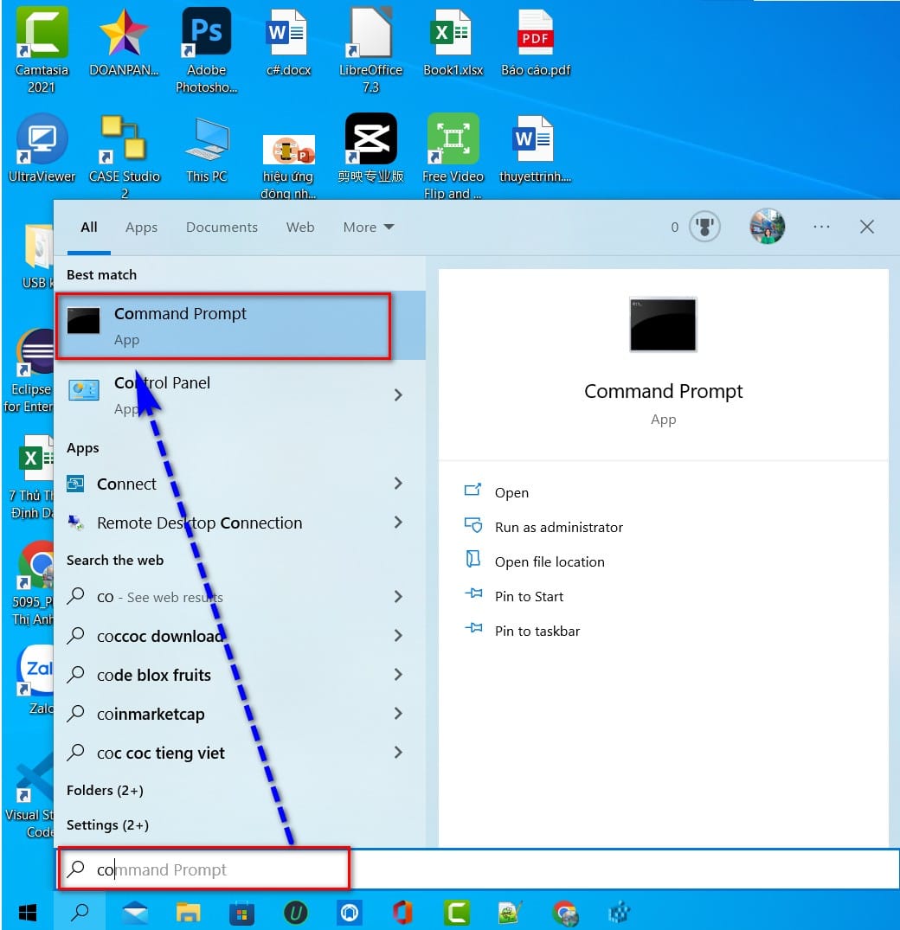900x930 pixels.
Task: Open File Explorer from taskbar
Action: (188, 912)
